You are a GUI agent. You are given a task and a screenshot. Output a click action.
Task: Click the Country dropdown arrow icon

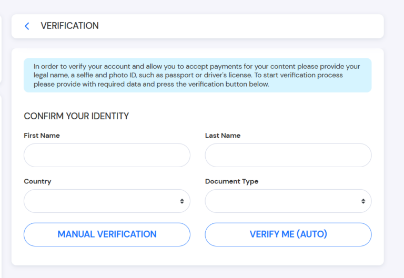pos(182,201)
